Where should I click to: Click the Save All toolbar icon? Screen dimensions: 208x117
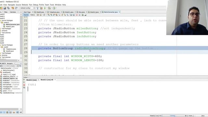8,8
